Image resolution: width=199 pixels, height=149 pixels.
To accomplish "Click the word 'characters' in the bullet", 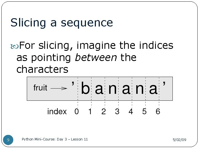I will pyautogui.click(x=42, y=69).
